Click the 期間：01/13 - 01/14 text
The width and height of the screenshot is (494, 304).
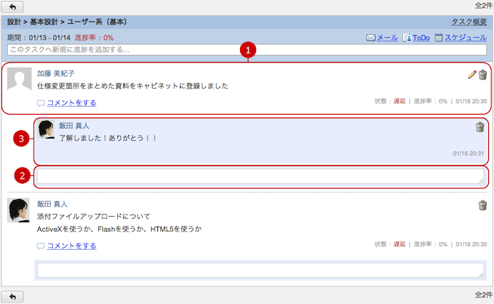pyautogui.click(x=38, y=38)
